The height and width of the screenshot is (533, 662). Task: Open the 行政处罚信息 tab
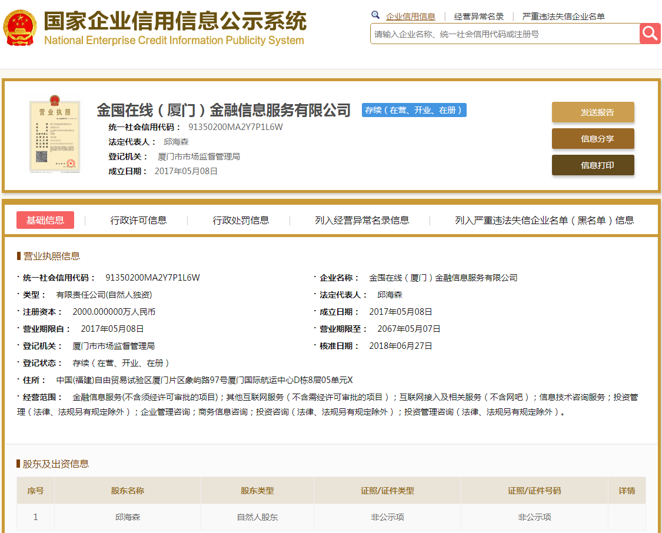click(x=241, y=220)
